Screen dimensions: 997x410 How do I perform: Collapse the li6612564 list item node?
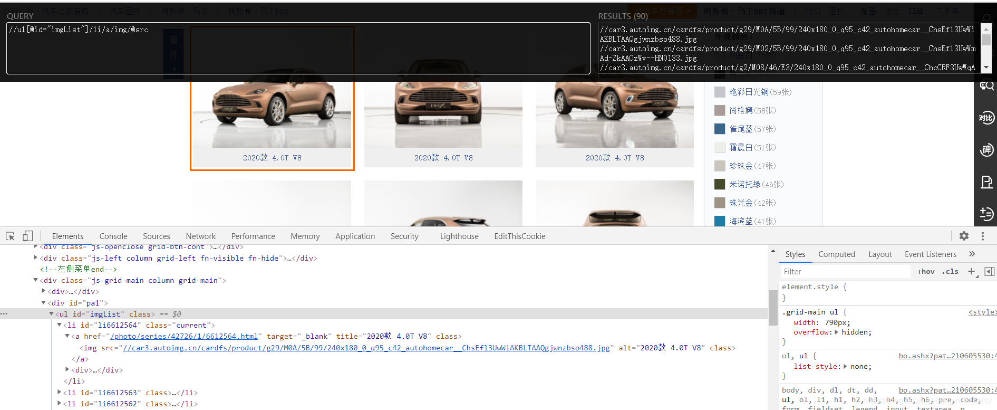tap(59, 325)
